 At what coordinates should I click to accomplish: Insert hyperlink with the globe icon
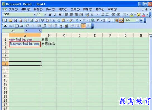point(92,20)
